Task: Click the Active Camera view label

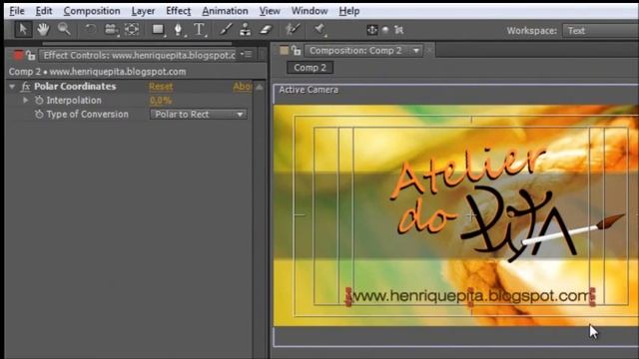Action: 309,90
